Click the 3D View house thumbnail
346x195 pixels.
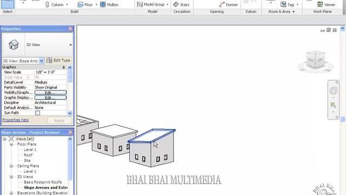pos(14,44)
